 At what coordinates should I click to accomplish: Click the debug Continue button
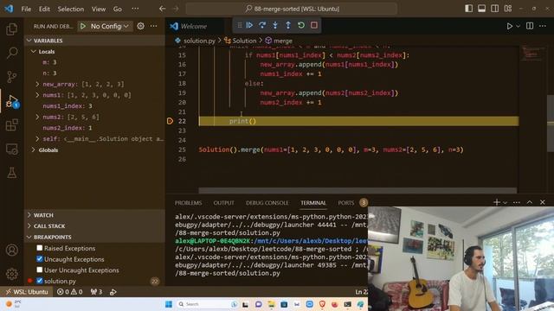click(249, 25)
